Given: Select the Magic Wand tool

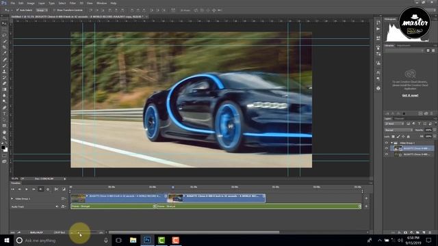Looking at the screenshot, I should pyautogui.click(x=4, y=41).
